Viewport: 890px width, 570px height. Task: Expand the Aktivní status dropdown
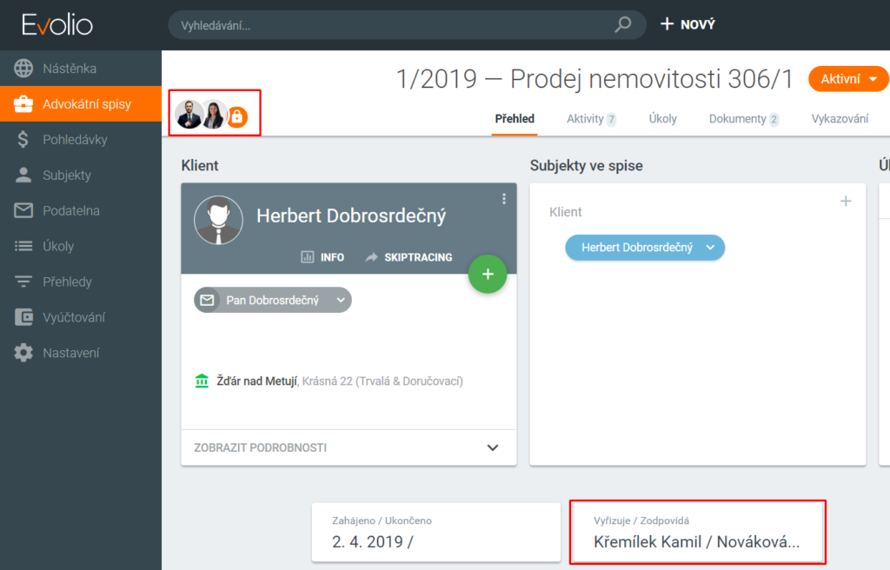pos(847,79)
